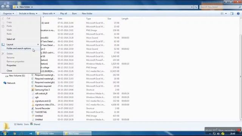The height and width of the screenshot is (136, 242).
Task: Click the Windows Start button
Action: pyautogui.click(x=4, y=133)
